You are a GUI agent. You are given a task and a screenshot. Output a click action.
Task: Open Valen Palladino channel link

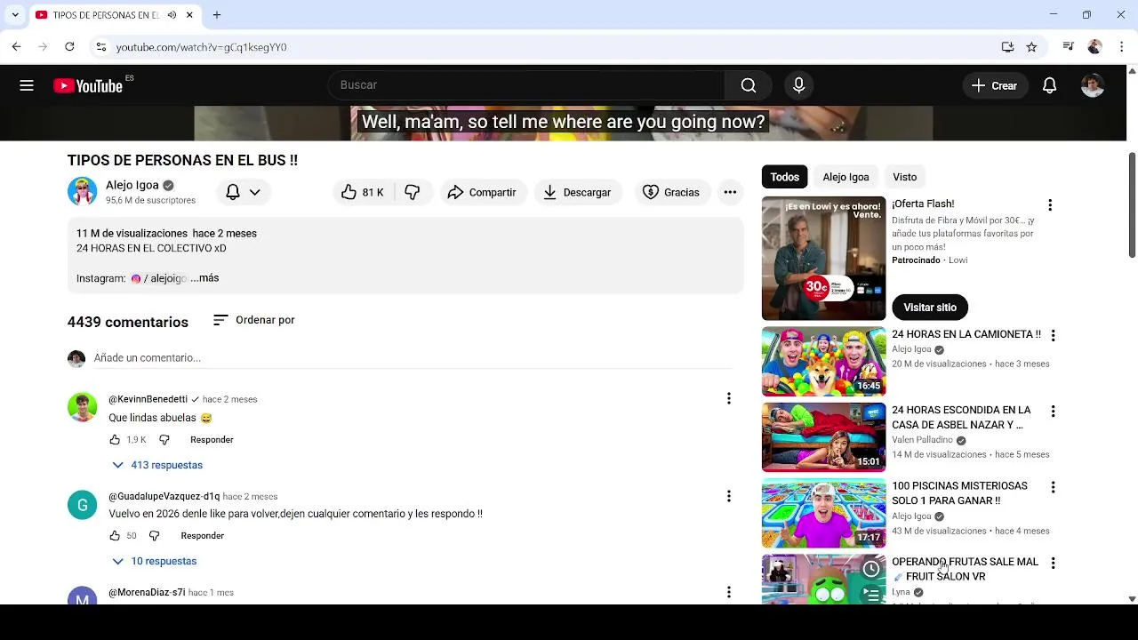click(x=922, y=440)
